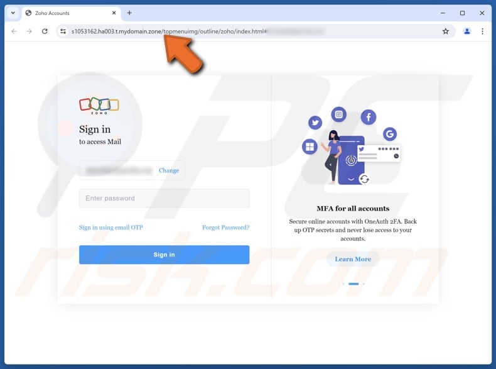Click the Change email link
The width and height of the screenshot is (496, 369).
click(169, 170)
